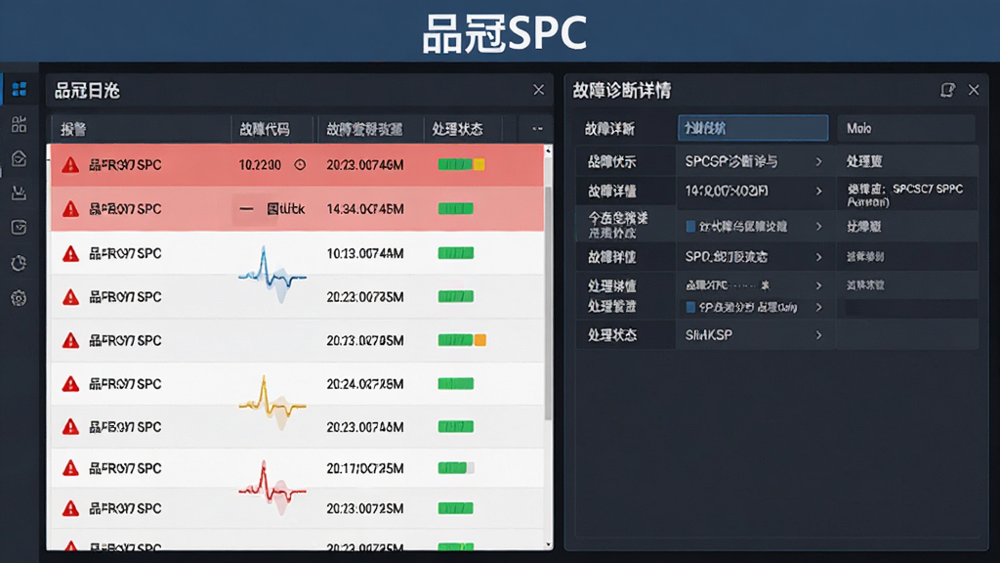The image size is (1000, 563).
Task: Select the timestamp starting 14:34
Action: (365, 209)
